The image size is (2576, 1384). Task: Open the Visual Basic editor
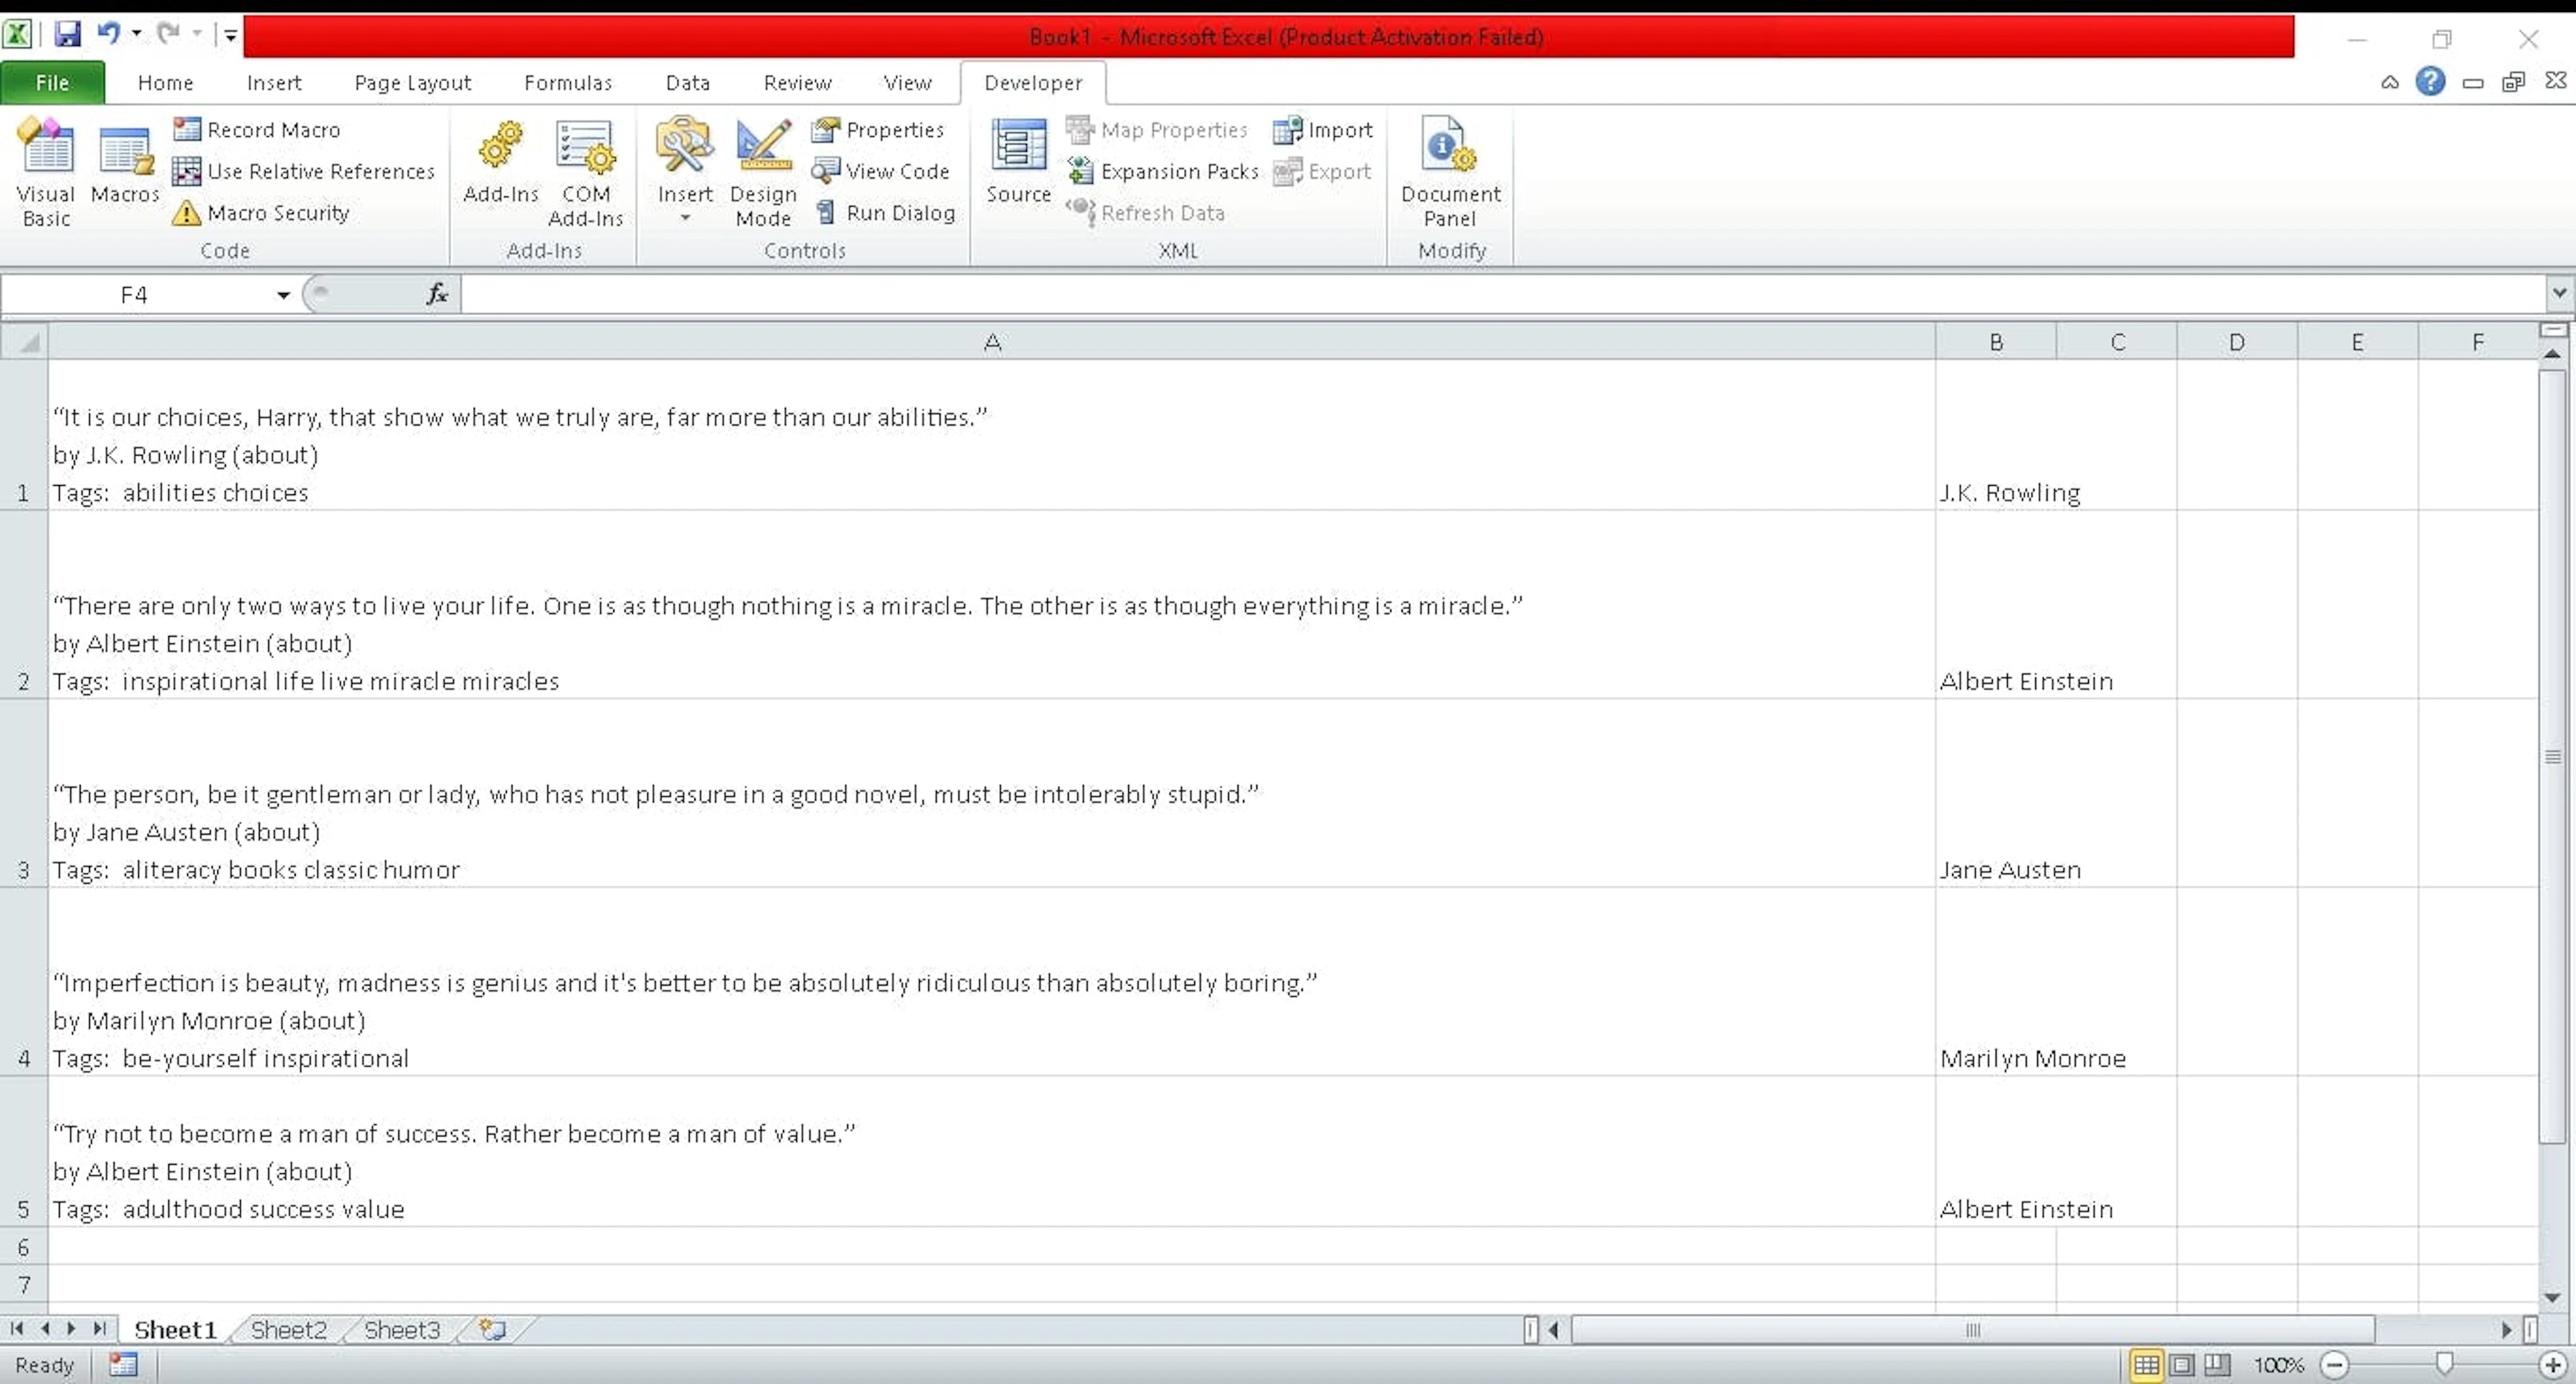tap(46, 172)
